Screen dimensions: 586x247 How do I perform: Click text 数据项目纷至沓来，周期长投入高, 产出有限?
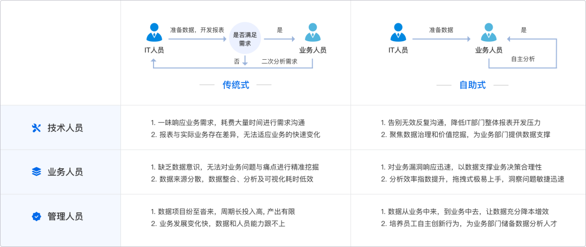[x=226, y=212]
